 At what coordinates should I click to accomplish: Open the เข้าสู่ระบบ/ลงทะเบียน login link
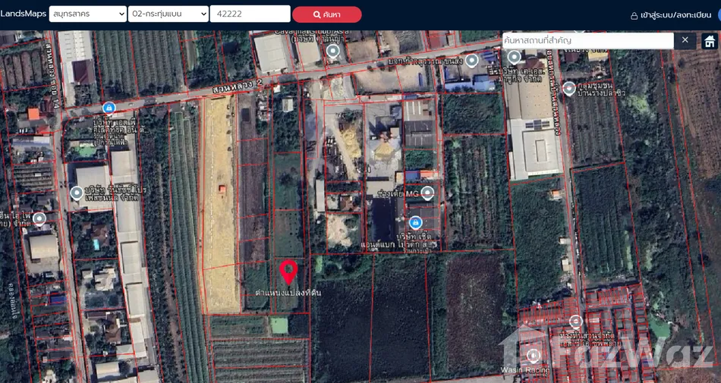coord(675,15)
